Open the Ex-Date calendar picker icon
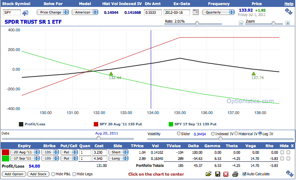The height and width of the screenshot is (180, 296). [196, 12]
